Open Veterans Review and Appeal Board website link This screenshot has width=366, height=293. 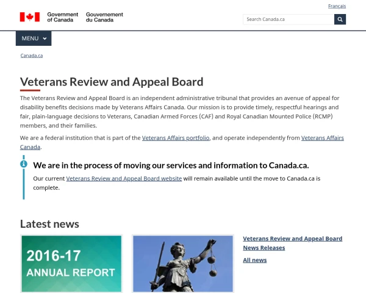point(124,178)
